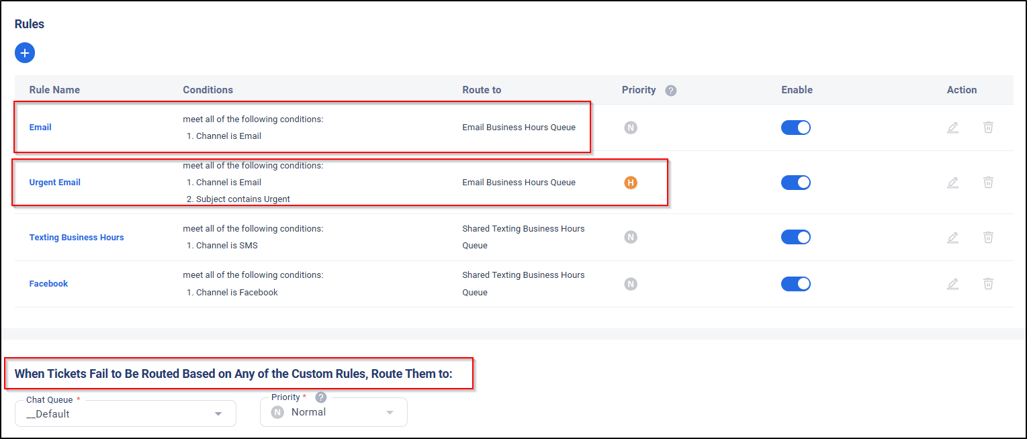This screenshot has width=1027, height=439.
Task: Open the Texting Business Hours rule link
Action: tap(77, 238)
